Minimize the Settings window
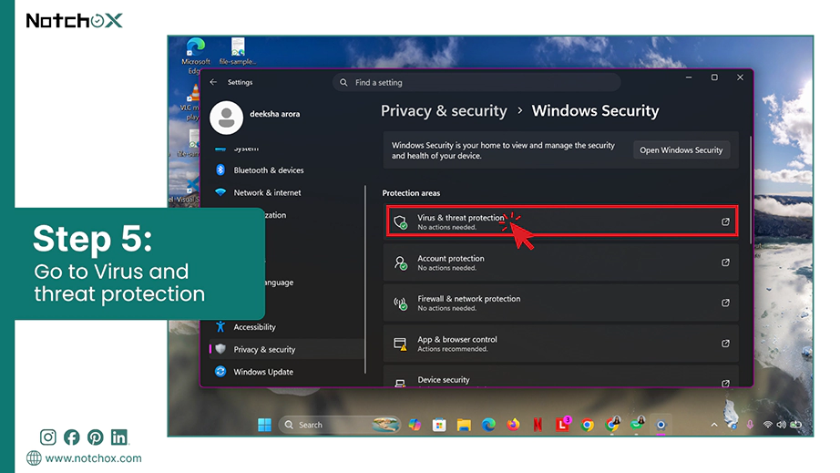This screenshot has height=473, width=840. pyautogui.click(x=689, y=77)
